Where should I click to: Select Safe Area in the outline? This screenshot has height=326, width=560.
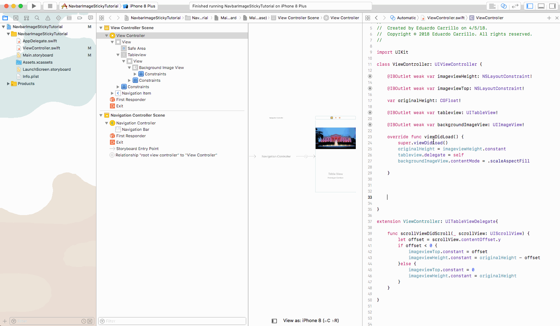137,48
